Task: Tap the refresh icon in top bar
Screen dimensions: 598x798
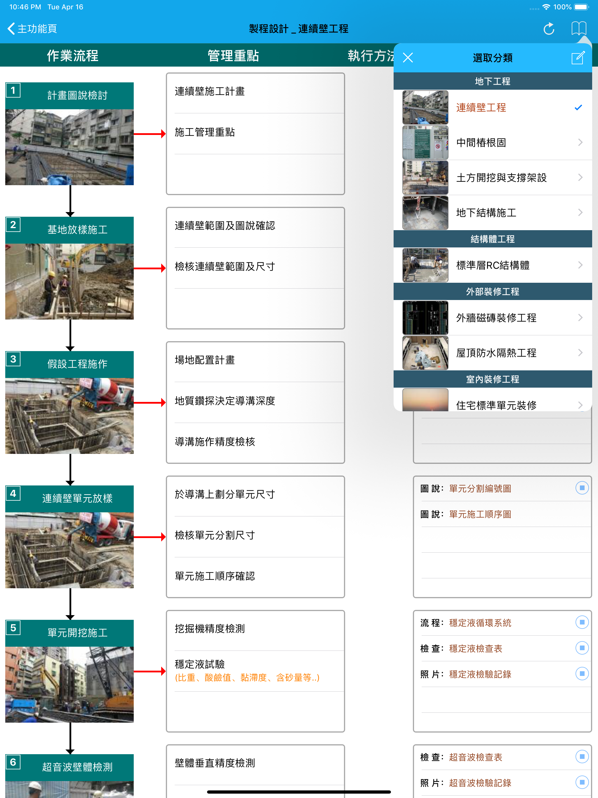Action: 549,29
